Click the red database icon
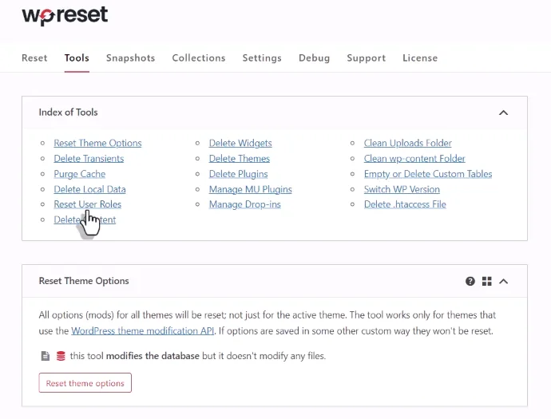The width and height of the screenshot is (551, 419). click(61, 356)
